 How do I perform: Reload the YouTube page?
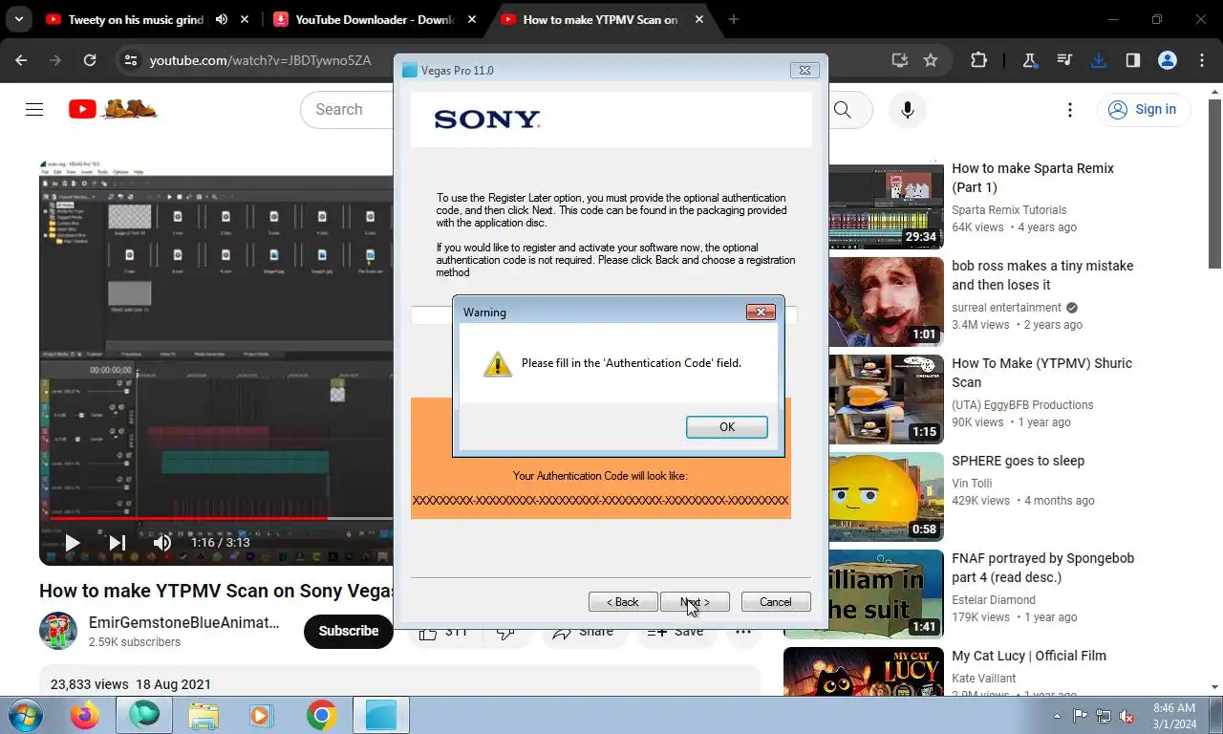tap(90, 60)
